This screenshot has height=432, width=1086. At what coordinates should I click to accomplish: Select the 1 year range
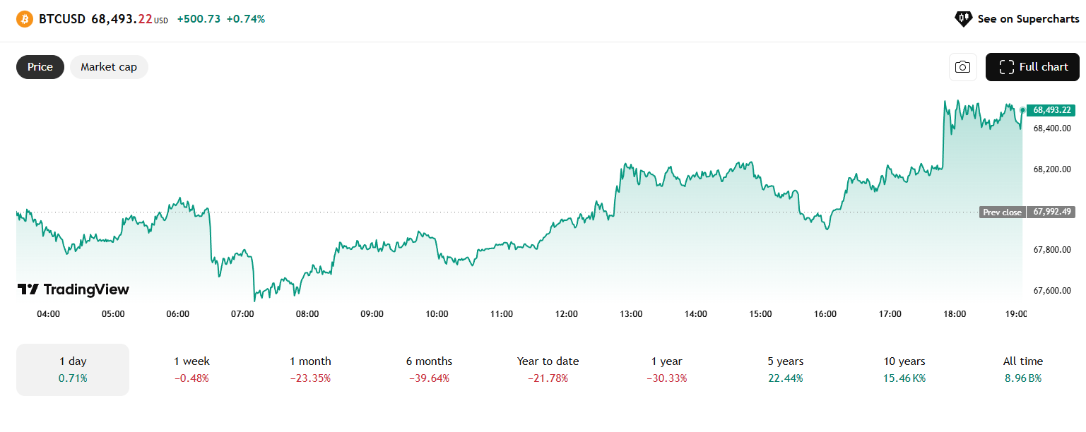(x=666, y=369)
